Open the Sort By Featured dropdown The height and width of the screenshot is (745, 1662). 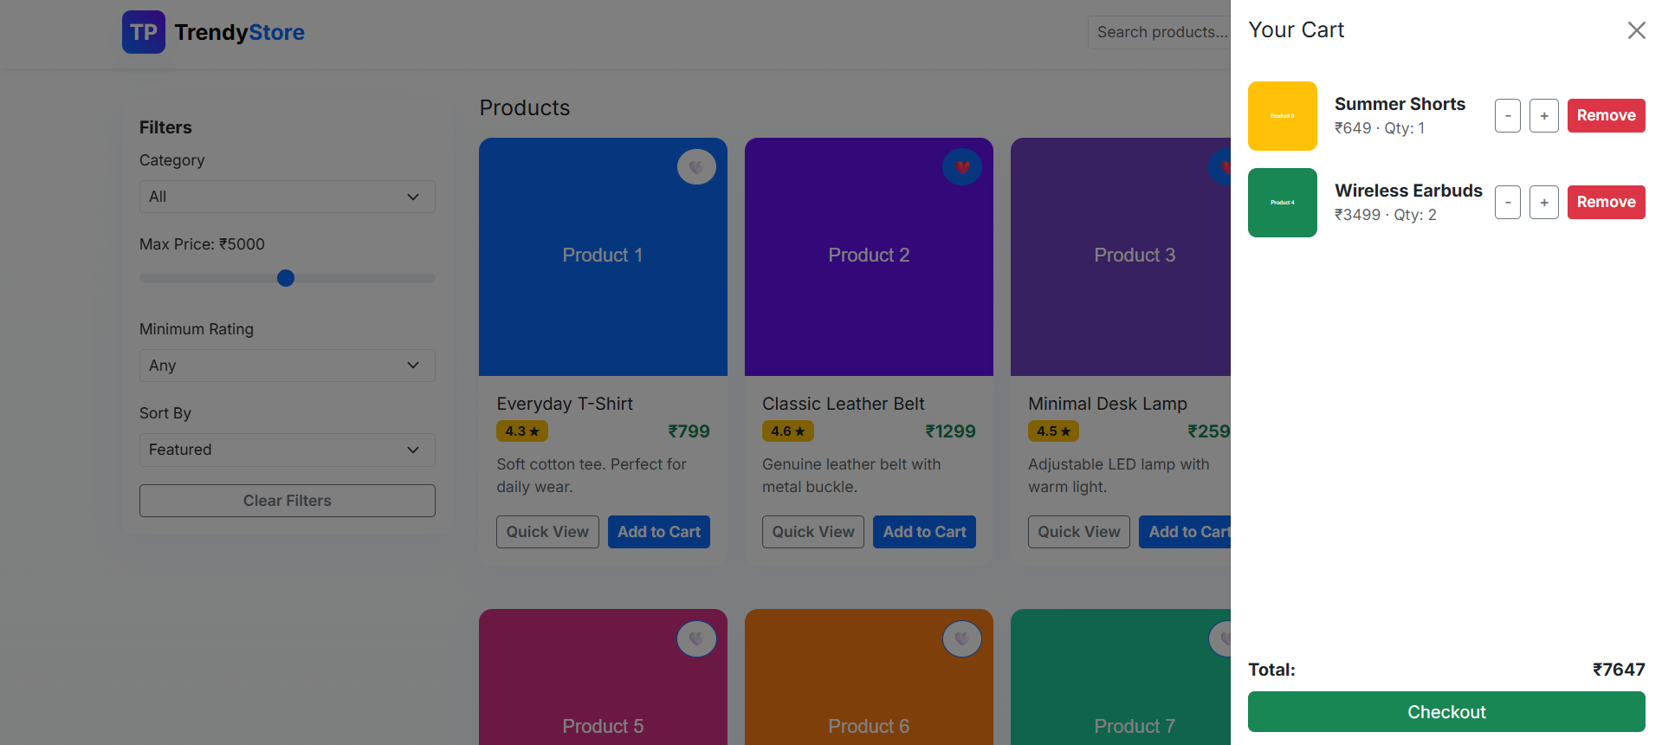[287, 450]
